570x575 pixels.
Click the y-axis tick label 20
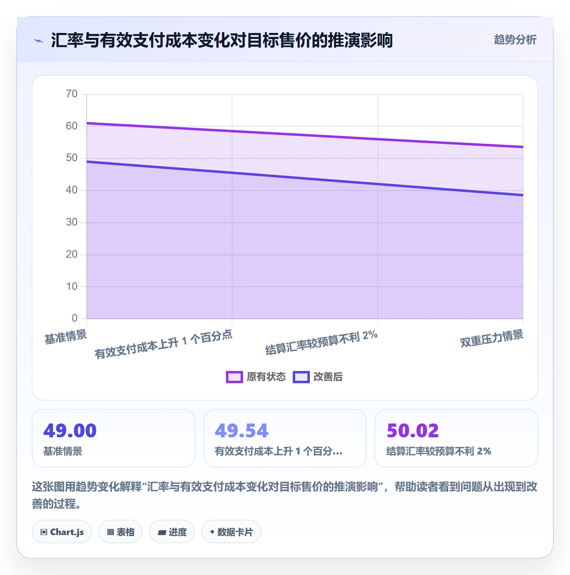[72, 255]
